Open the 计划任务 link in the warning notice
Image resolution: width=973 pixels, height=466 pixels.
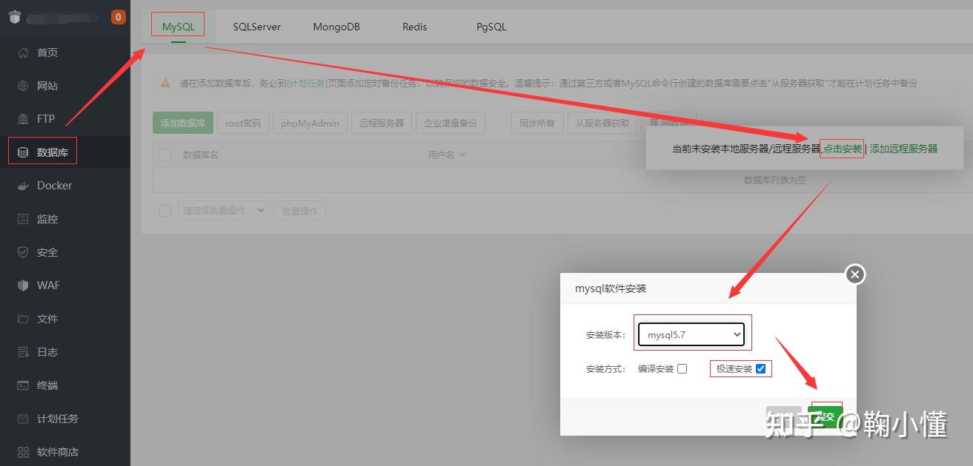click(307, 84)
